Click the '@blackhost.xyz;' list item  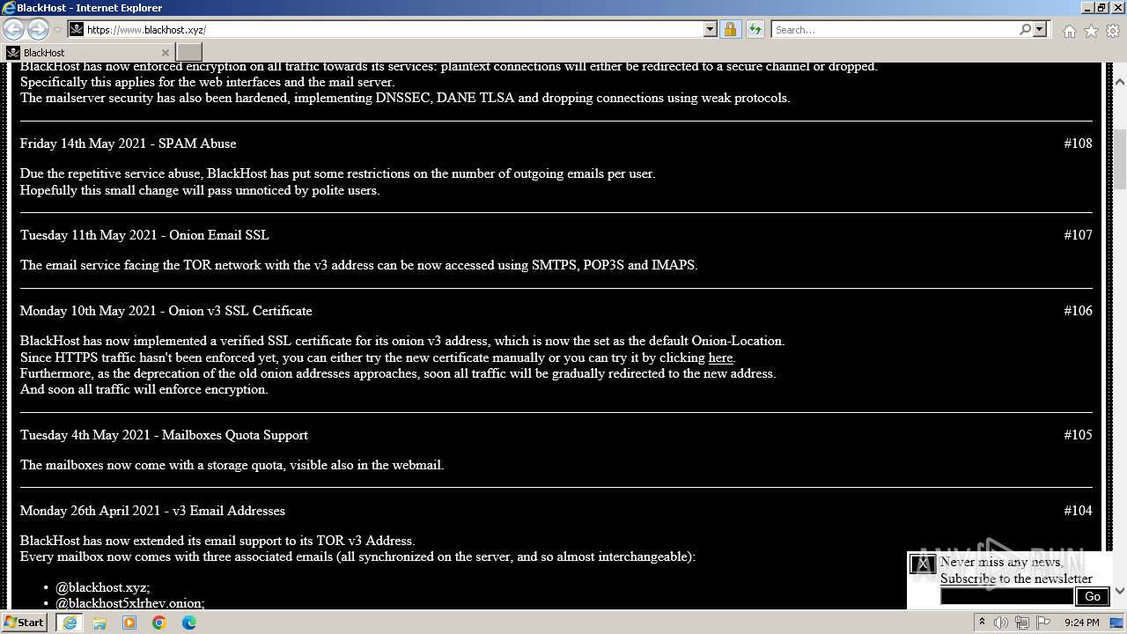(103, 587)
